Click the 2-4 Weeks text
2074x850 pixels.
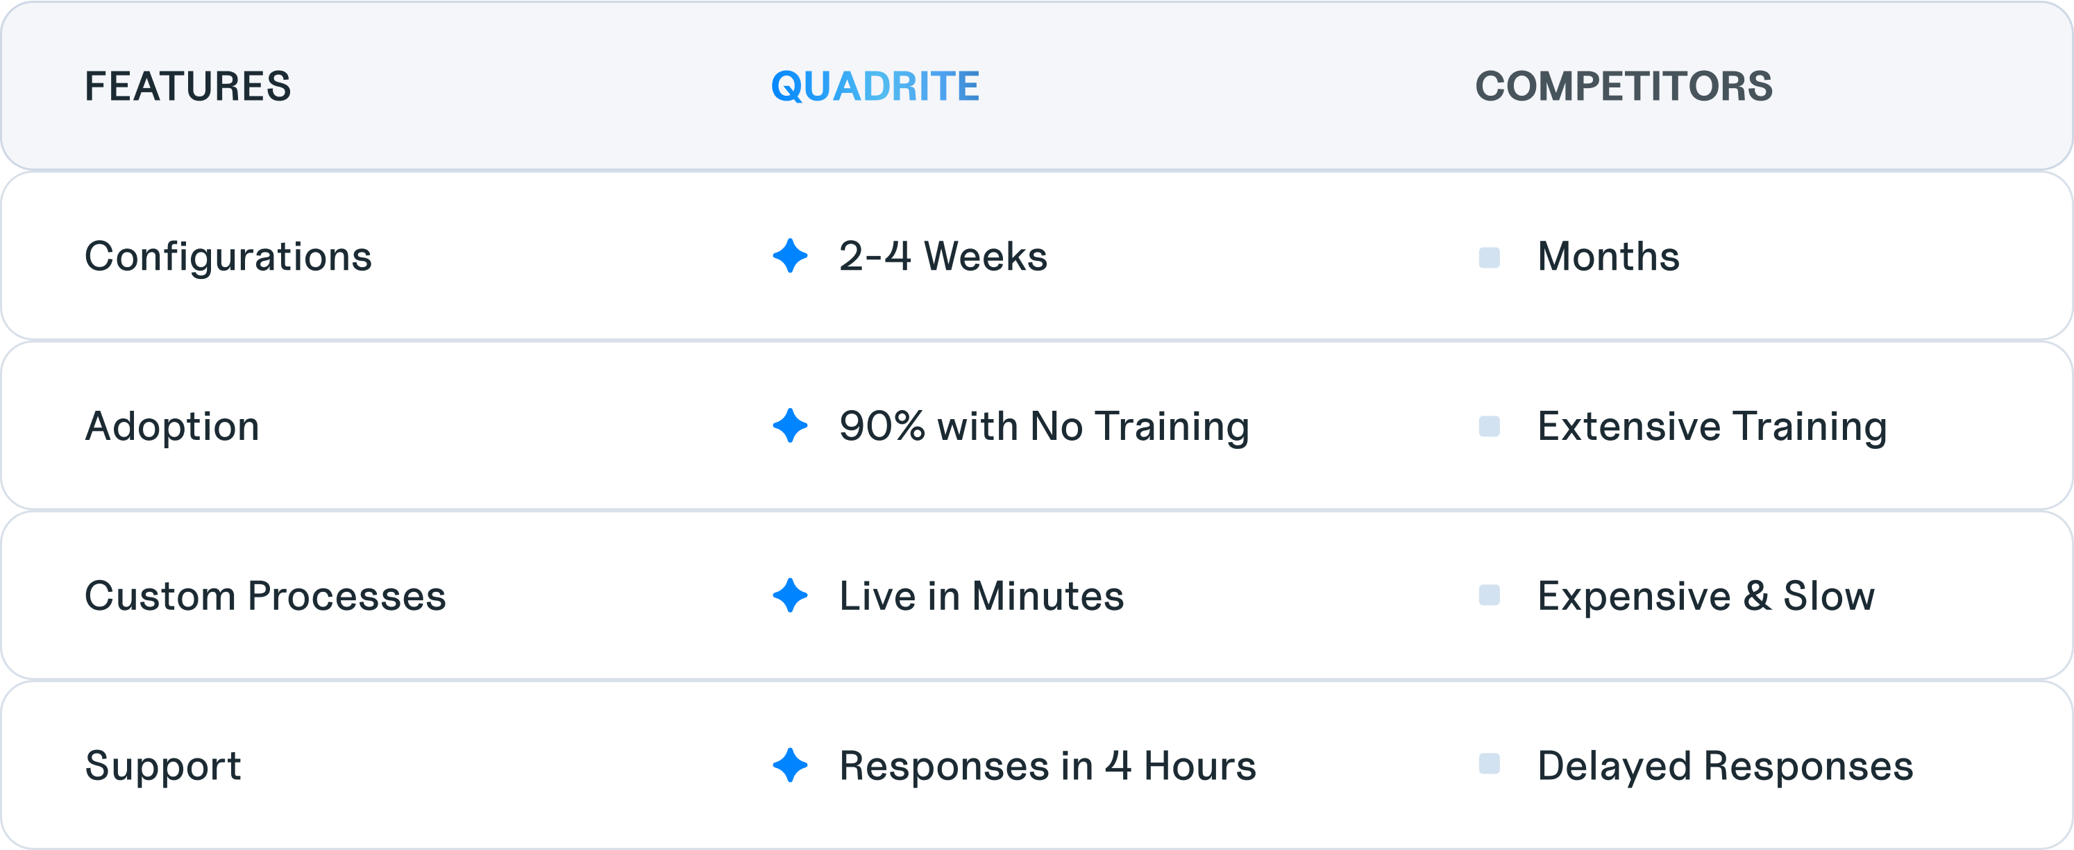coord(943,257)
